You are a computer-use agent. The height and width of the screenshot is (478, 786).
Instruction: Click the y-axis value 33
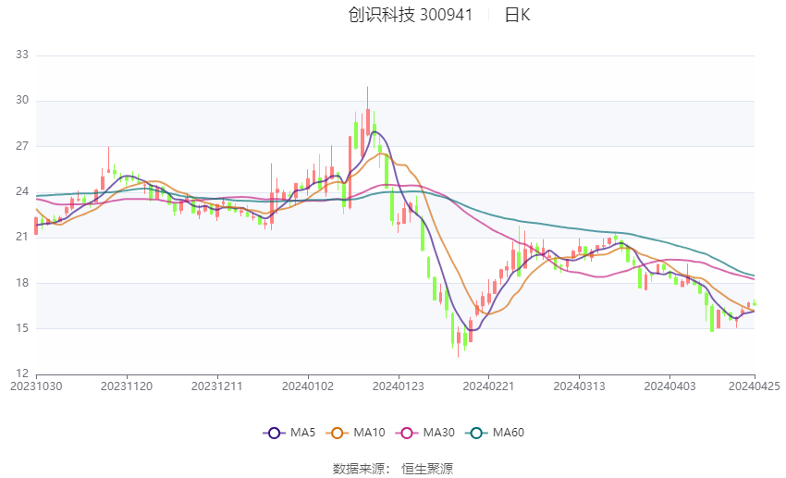click(22, 55)
